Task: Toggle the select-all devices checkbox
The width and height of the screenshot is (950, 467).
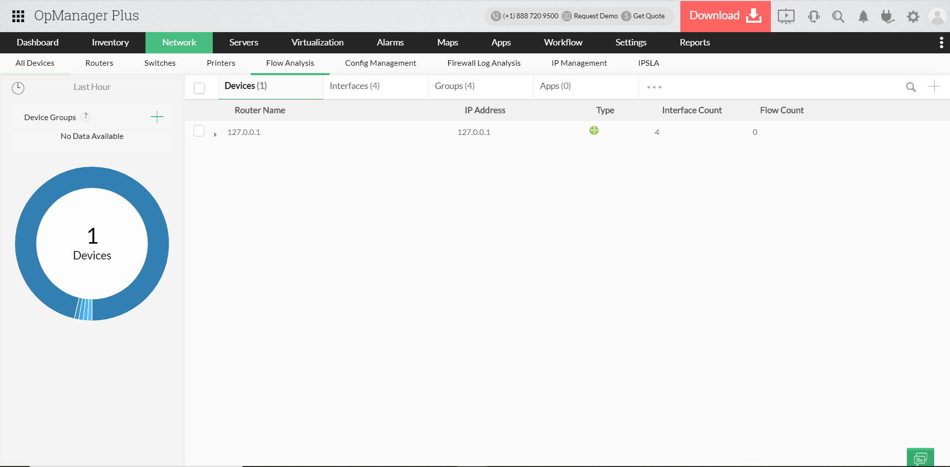Action: tap(199, 88)
